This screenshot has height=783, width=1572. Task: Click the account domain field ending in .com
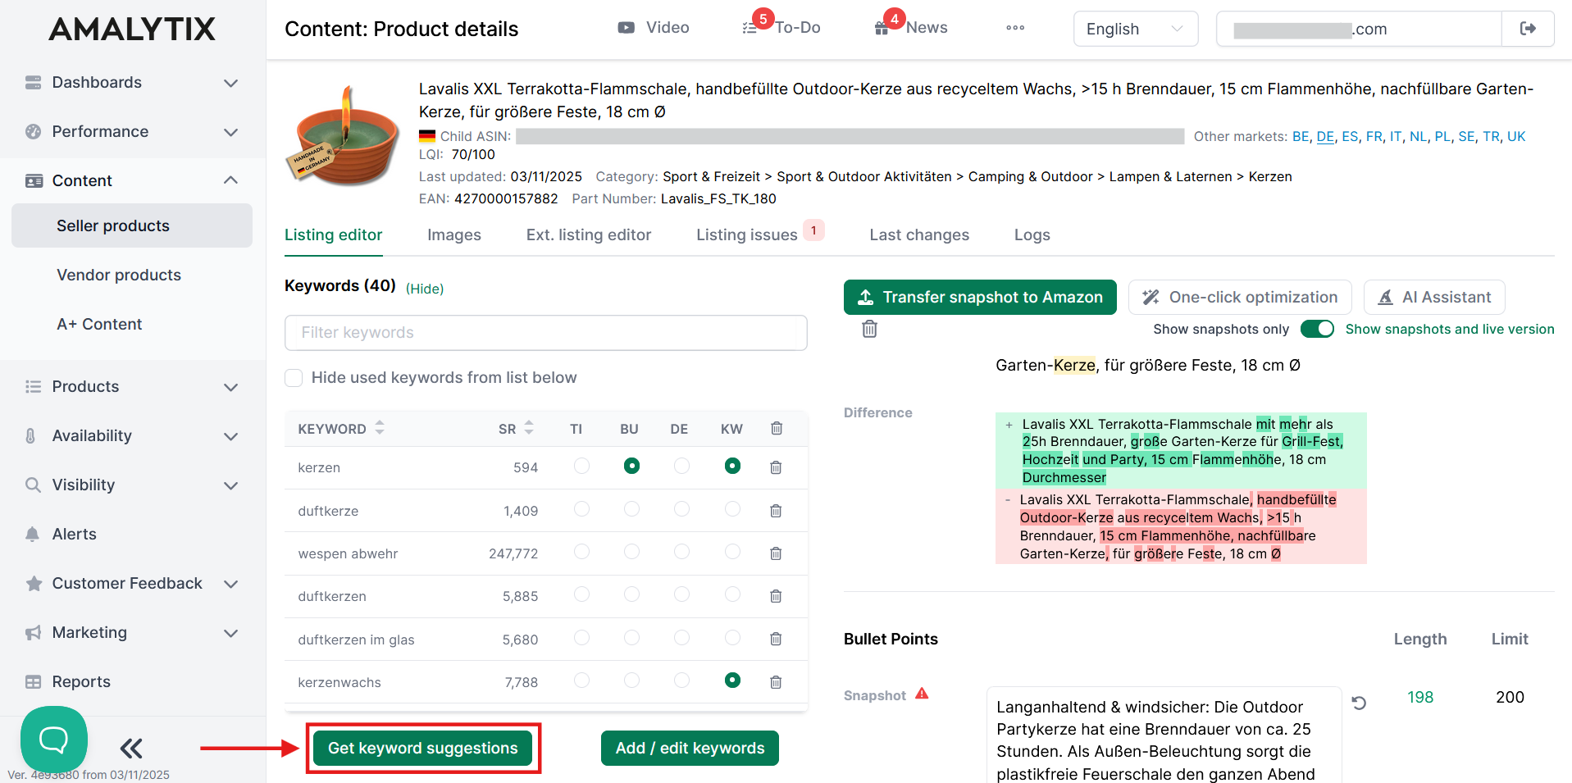(1359, 29)
